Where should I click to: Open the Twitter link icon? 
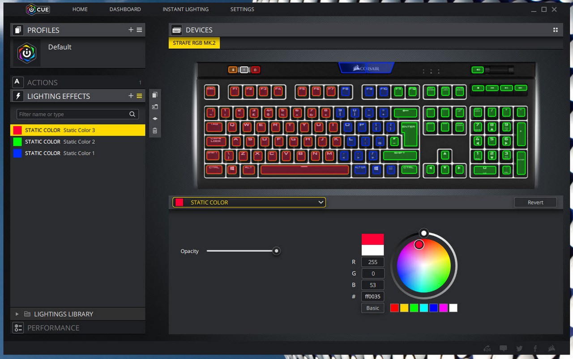[x=519, y=348]
